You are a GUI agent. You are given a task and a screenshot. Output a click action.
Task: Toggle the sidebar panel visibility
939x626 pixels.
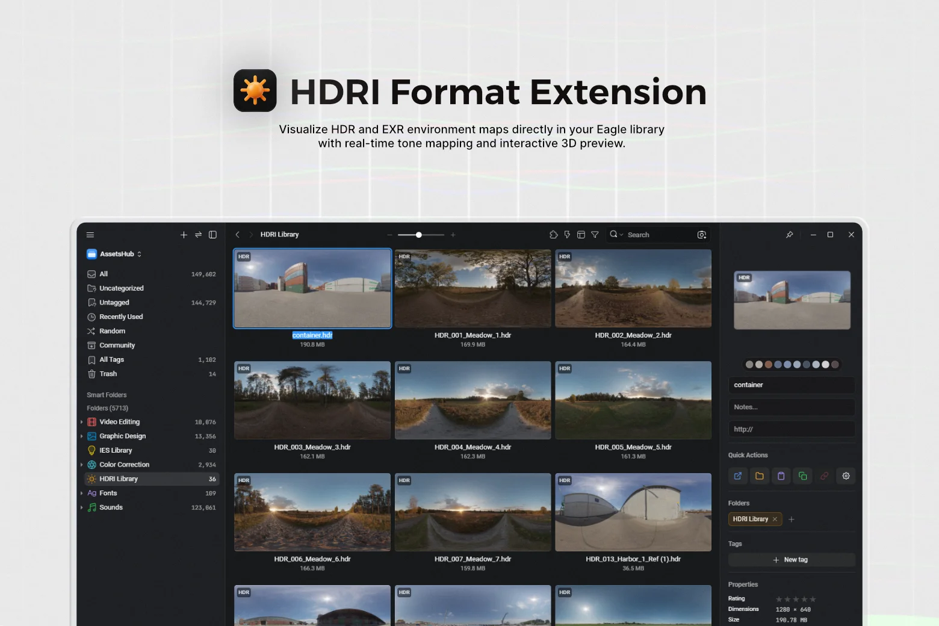(x=212, y=235)
